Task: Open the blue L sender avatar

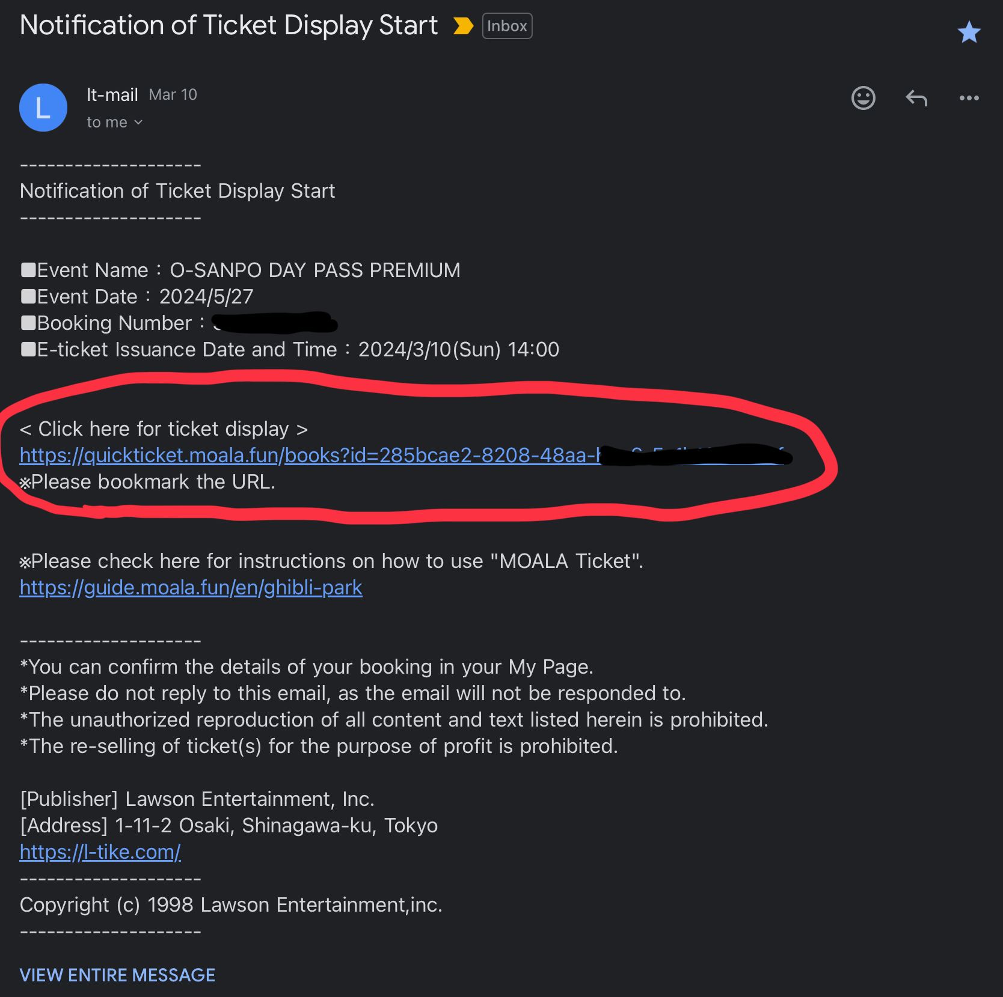Action: [x=43, y=108]
